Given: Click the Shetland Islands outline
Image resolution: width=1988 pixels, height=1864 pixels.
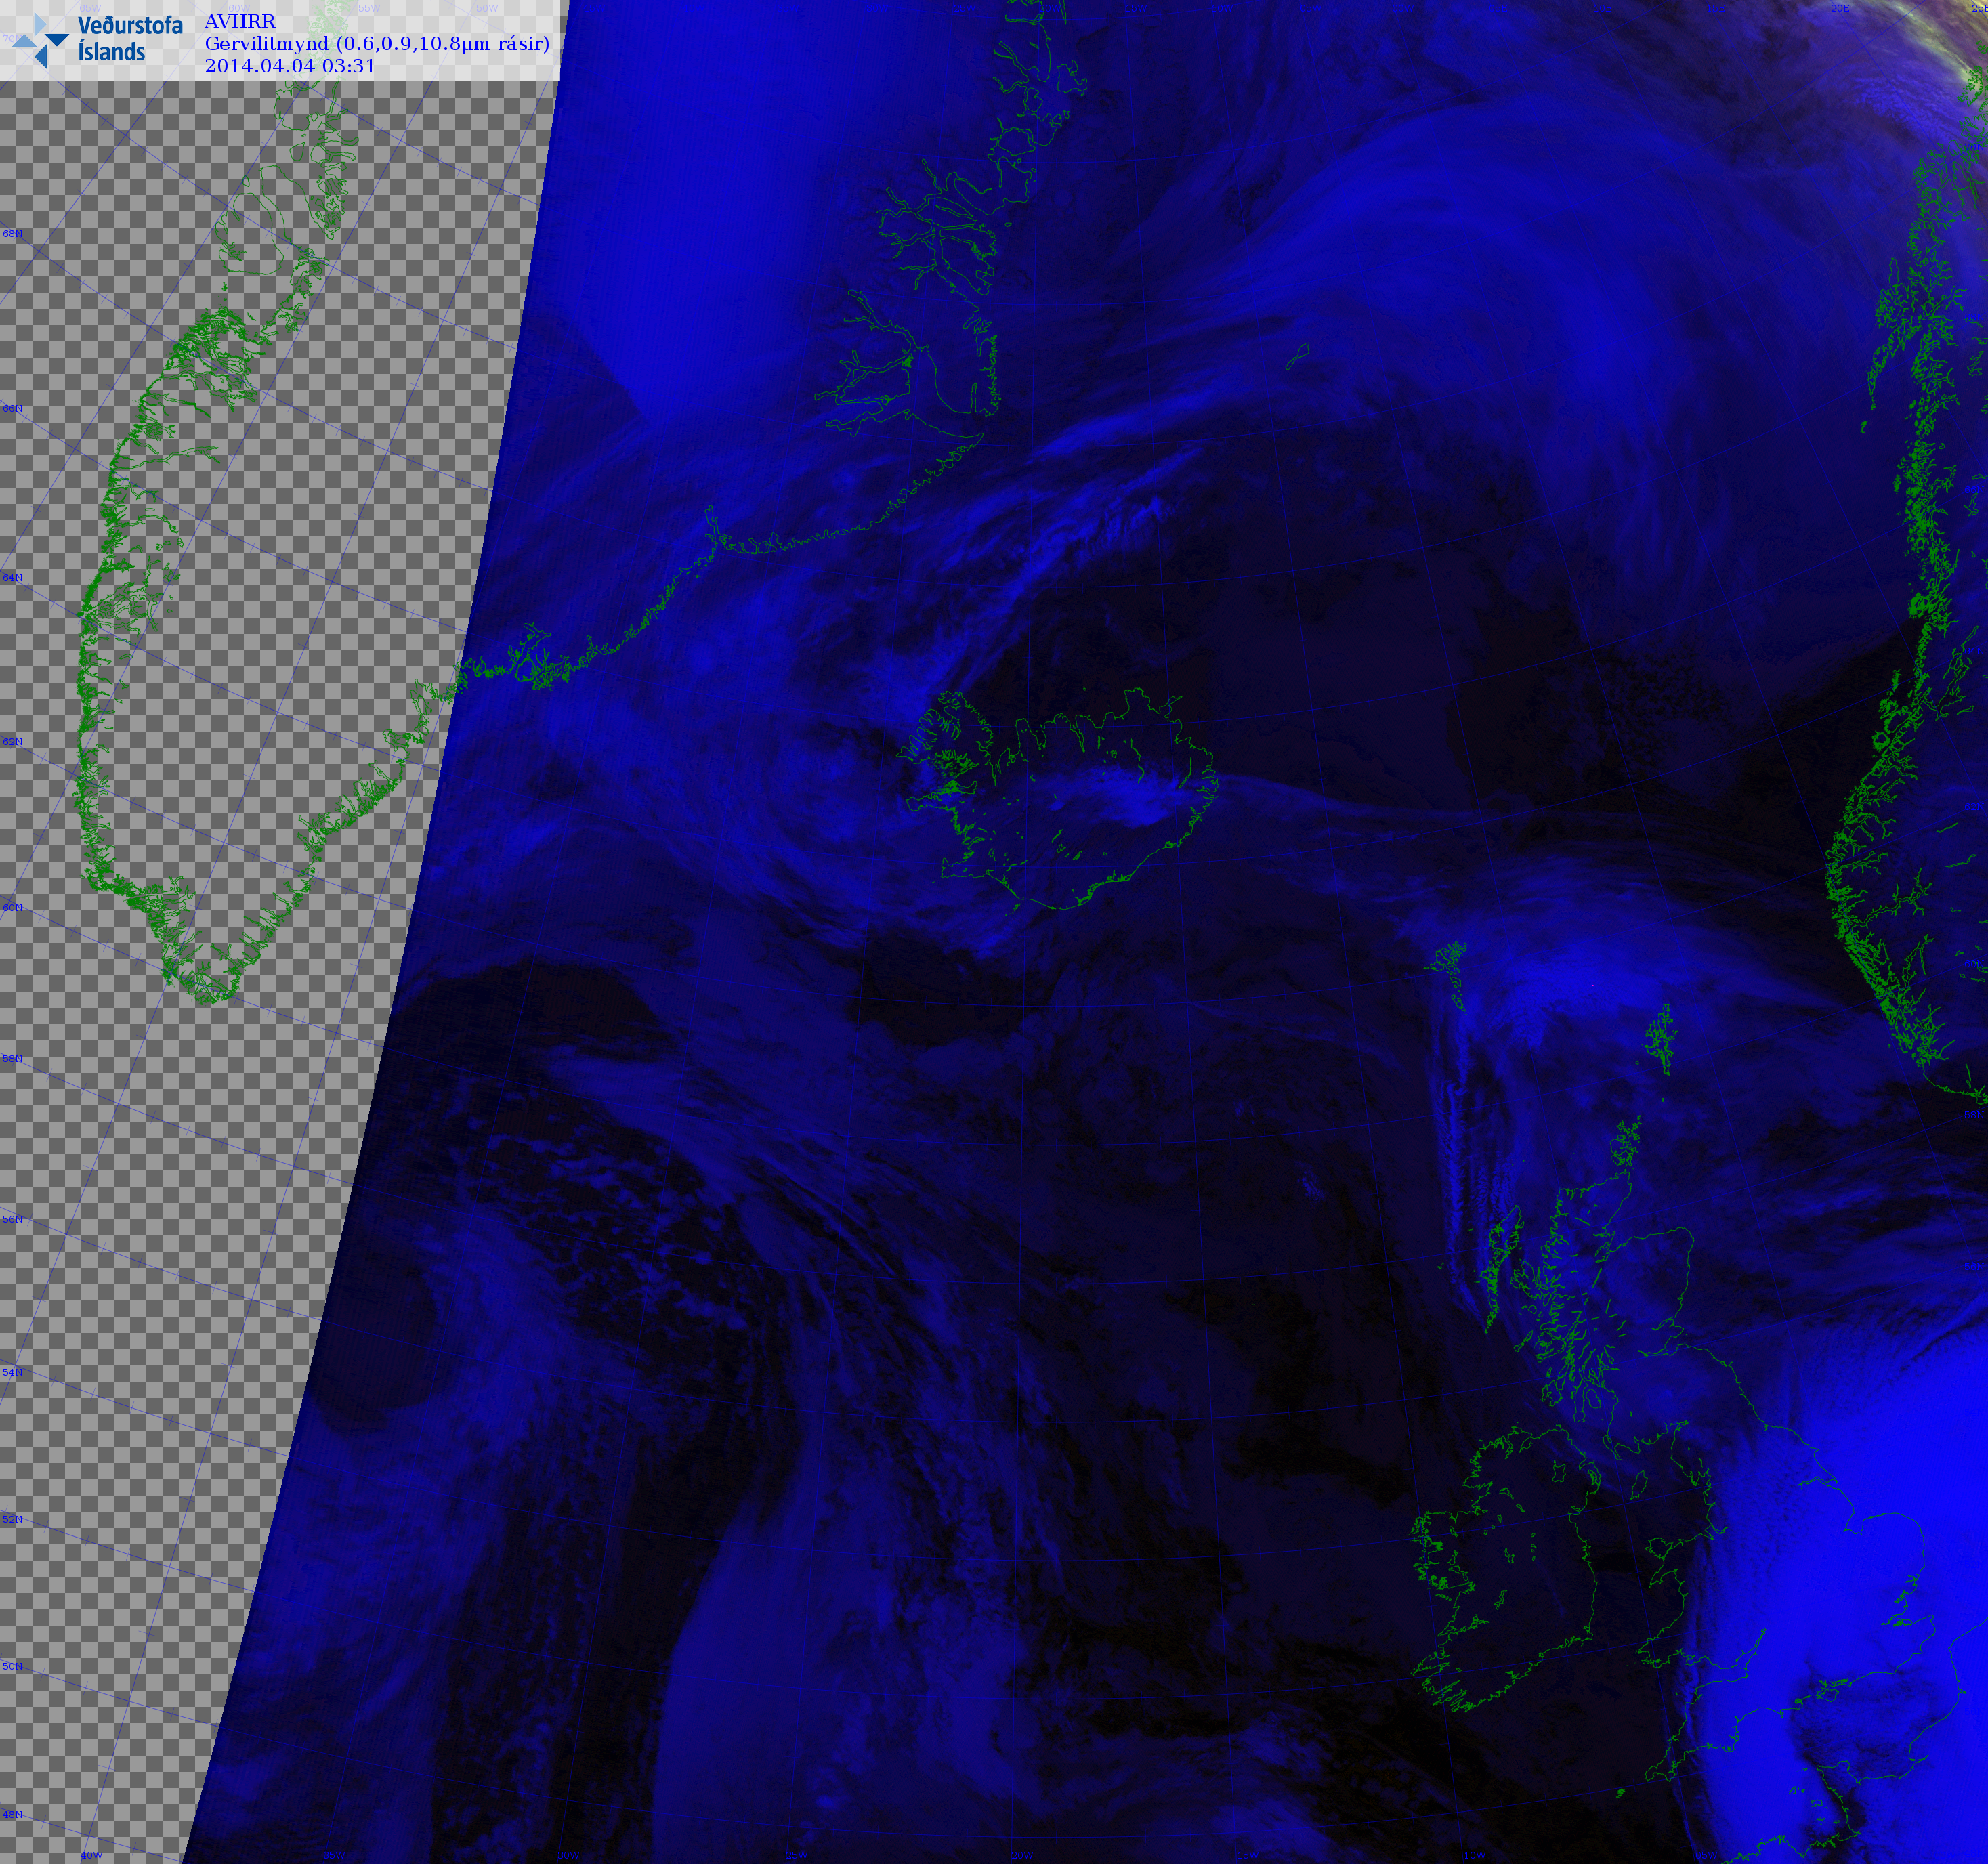Looking at the screenshot, I should pos(1660,1040).
